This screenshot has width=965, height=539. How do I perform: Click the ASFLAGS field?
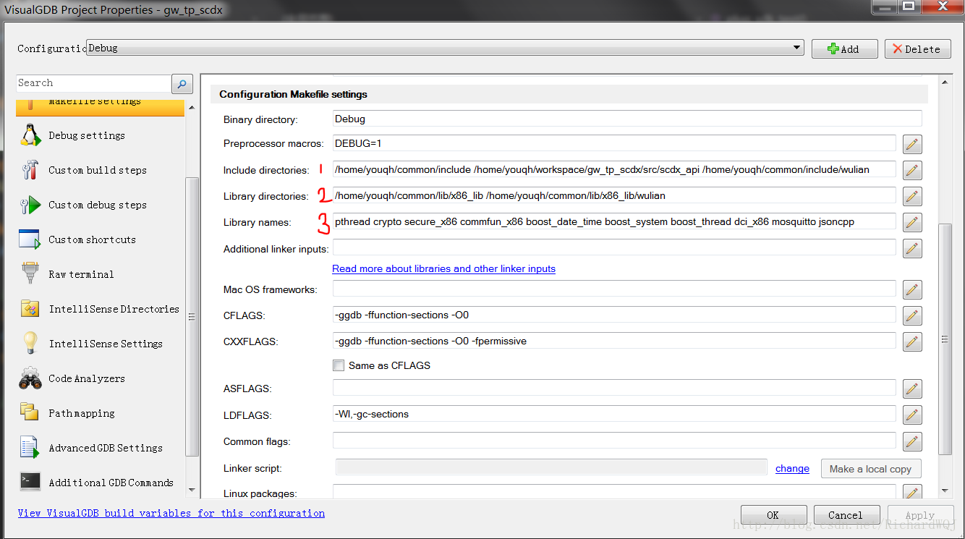pyautogui.click(x=614, y=389)
